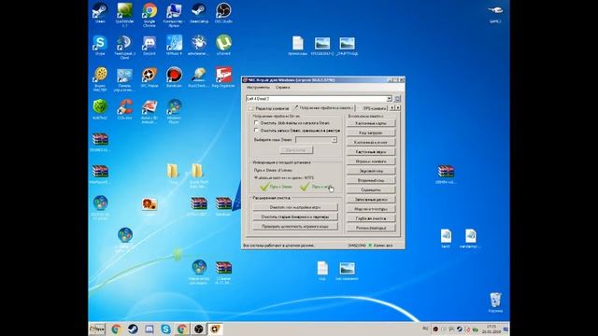Select the Skype desktop icon

[100, 45]
